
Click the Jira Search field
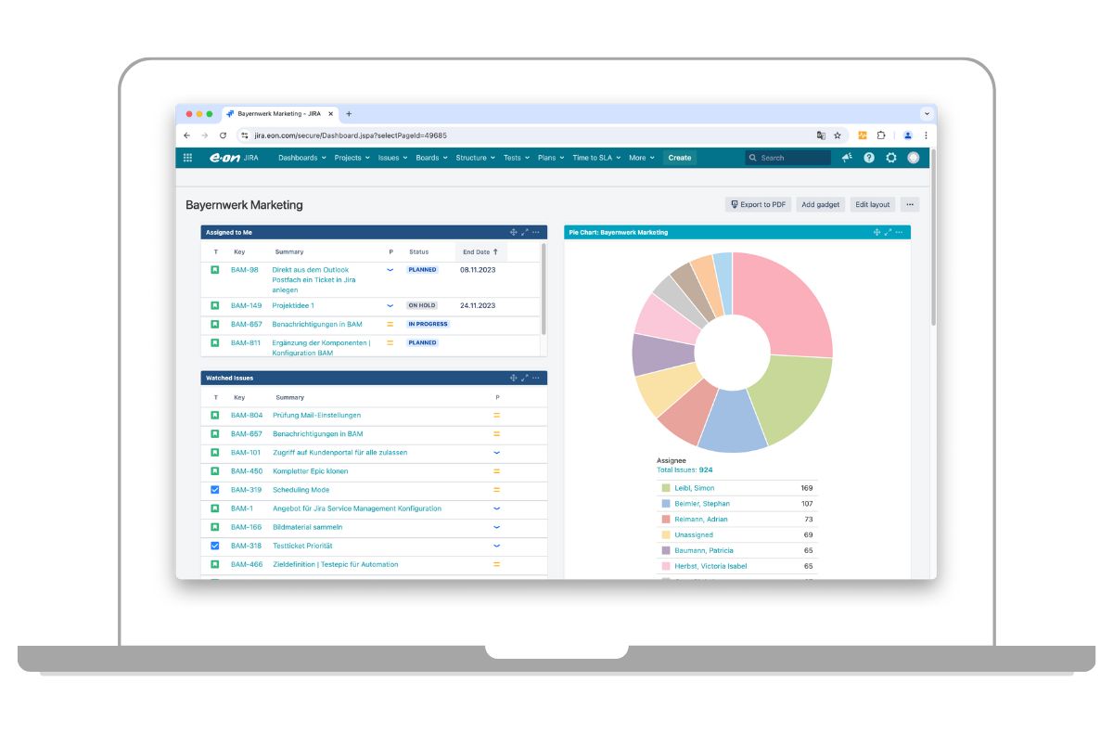[788, 158]
